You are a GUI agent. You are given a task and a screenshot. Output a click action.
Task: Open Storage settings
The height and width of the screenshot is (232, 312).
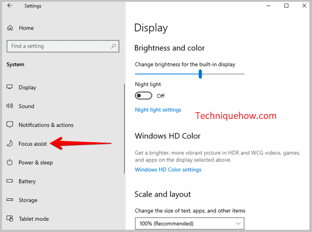[28, 200]
